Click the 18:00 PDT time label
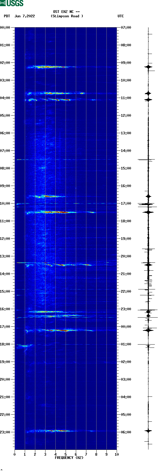The height and width of the screenshot is (473, 161). tap(5, 344)
